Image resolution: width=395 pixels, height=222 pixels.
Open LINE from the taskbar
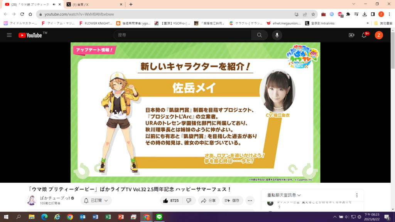pos(159,217)
